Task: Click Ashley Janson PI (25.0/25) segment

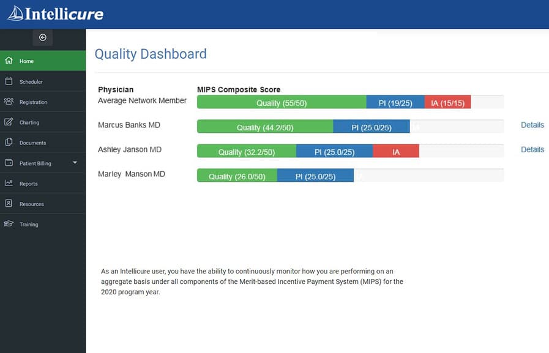Action: tap(334, 150)
